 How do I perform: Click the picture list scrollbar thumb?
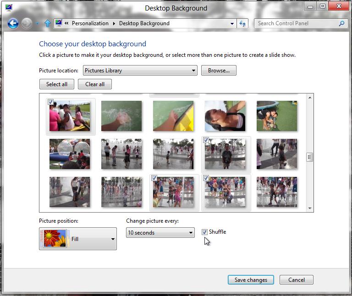[x=310, y=157]
